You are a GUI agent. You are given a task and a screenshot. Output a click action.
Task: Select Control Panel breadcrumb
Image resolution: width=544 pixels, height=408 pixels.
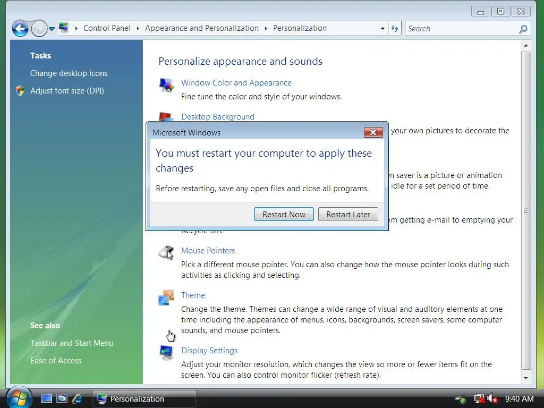pos(107,28)
